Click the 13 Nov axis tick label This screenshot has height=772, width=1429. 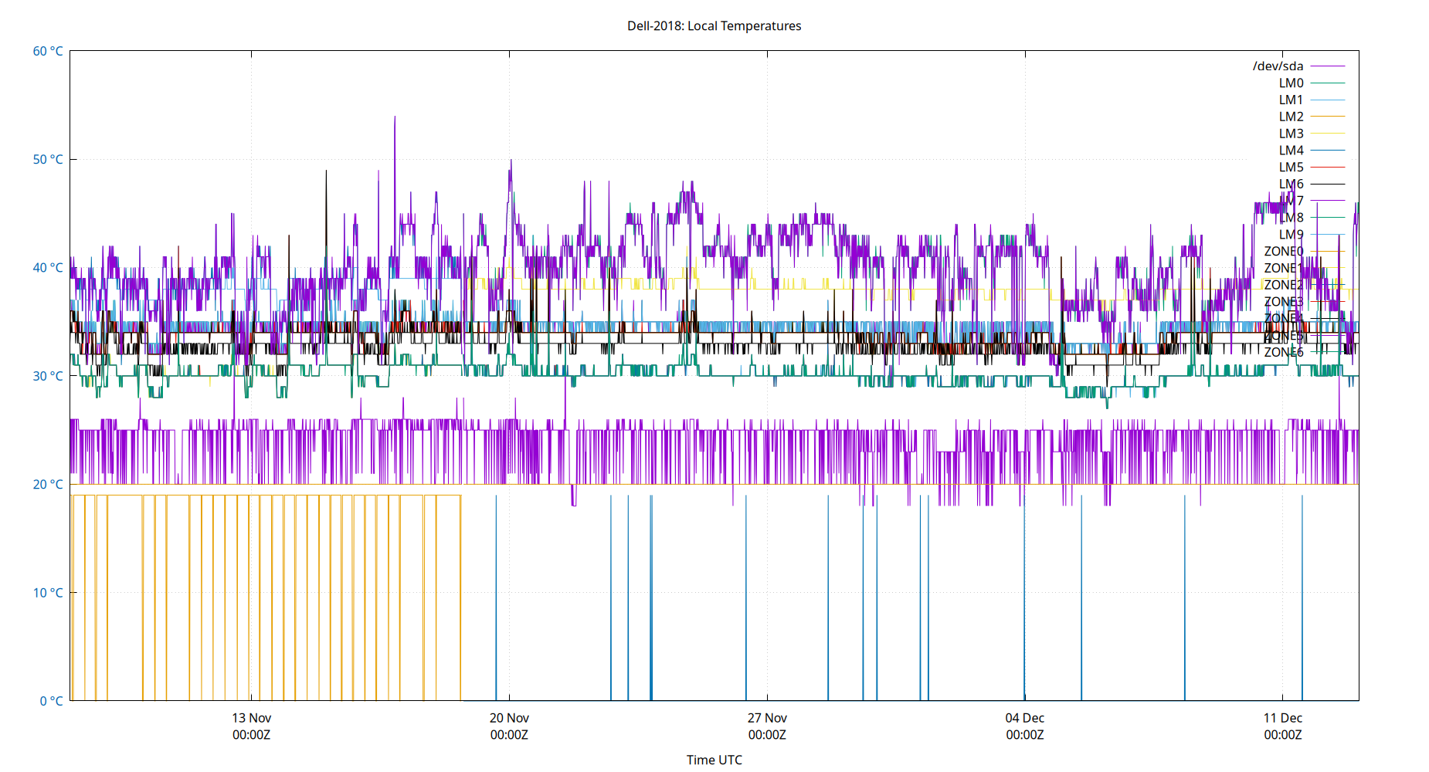point(252,717)
